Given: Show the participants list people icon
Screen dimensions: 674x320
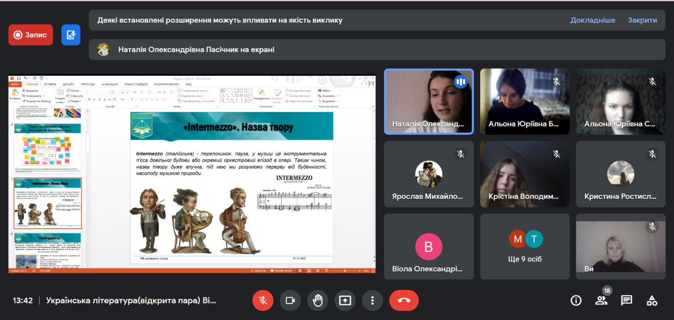Looking at the screenshot, I should pos(601,301).
